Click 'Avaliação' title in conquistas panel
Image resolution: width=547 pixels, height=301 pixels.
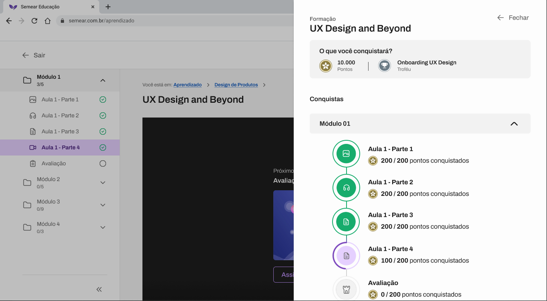(x=383, y=283)
